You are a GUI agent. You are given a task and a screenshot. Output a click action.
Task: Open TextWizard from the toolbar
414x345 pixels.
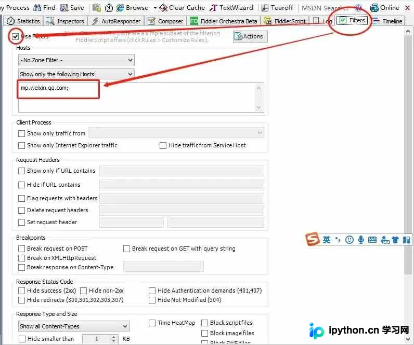[231, 8]
